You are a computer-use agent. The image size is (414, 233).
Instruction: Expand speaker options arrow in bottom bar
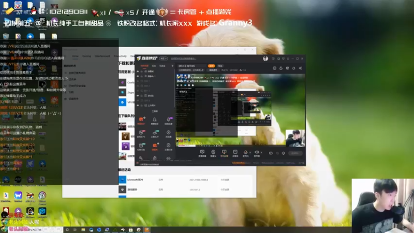click(261, 152)
